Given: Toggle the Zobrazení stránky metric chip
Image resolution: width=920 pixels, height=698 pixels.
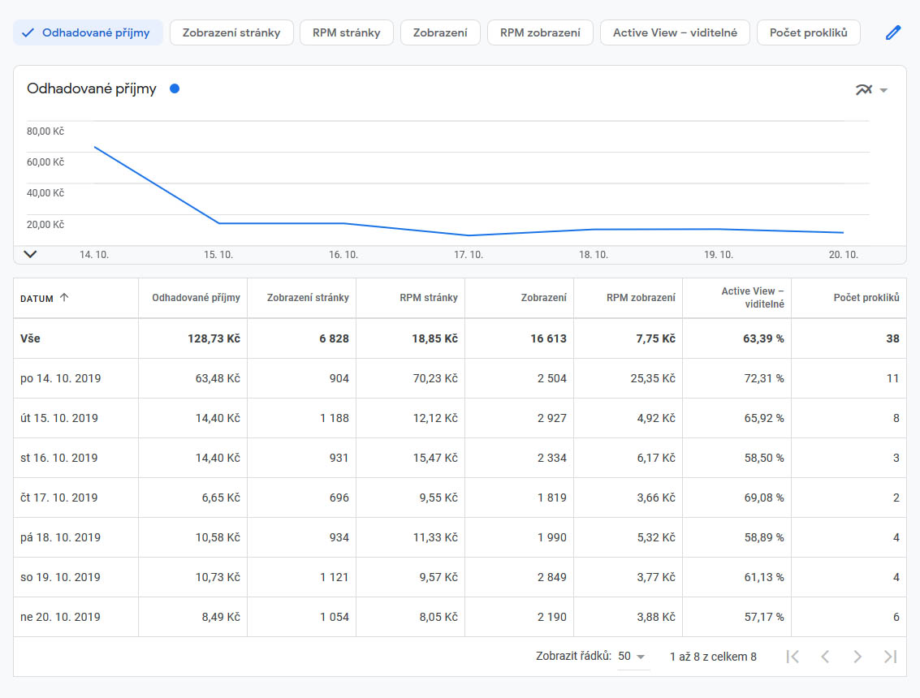Looking at the screenshot, I should [x=231, y=32].
